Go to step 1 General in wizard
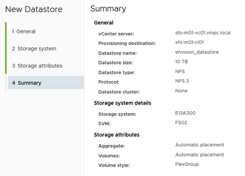Viewport: 245px width, 176px height. click(24, 31)
